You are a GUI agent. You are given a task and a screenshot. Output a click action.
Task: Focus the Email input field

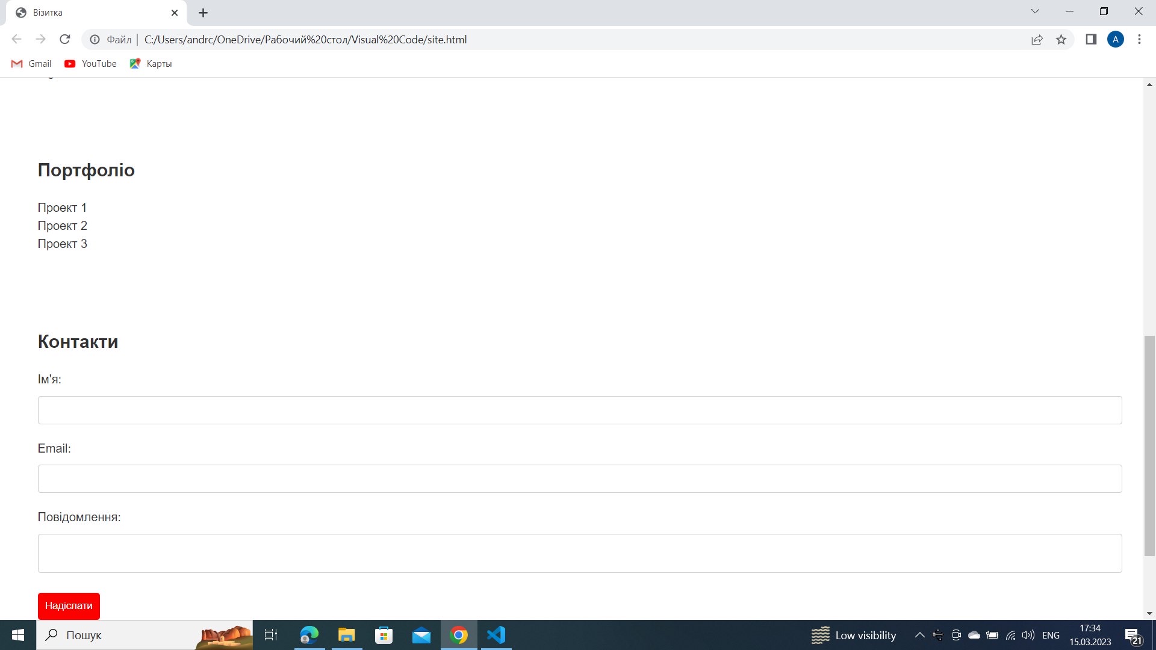(579, 478)
